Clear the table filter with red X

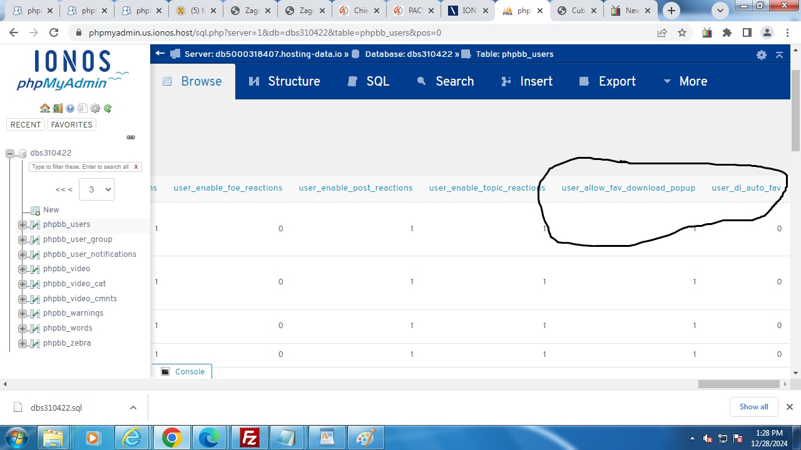[x=136, y=167]
